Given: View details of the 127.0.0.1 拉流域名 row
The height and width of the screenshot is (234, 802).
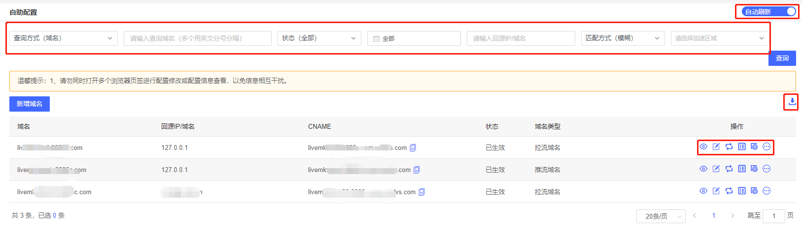Looking at the screenshot, I should tap(703, 146).
